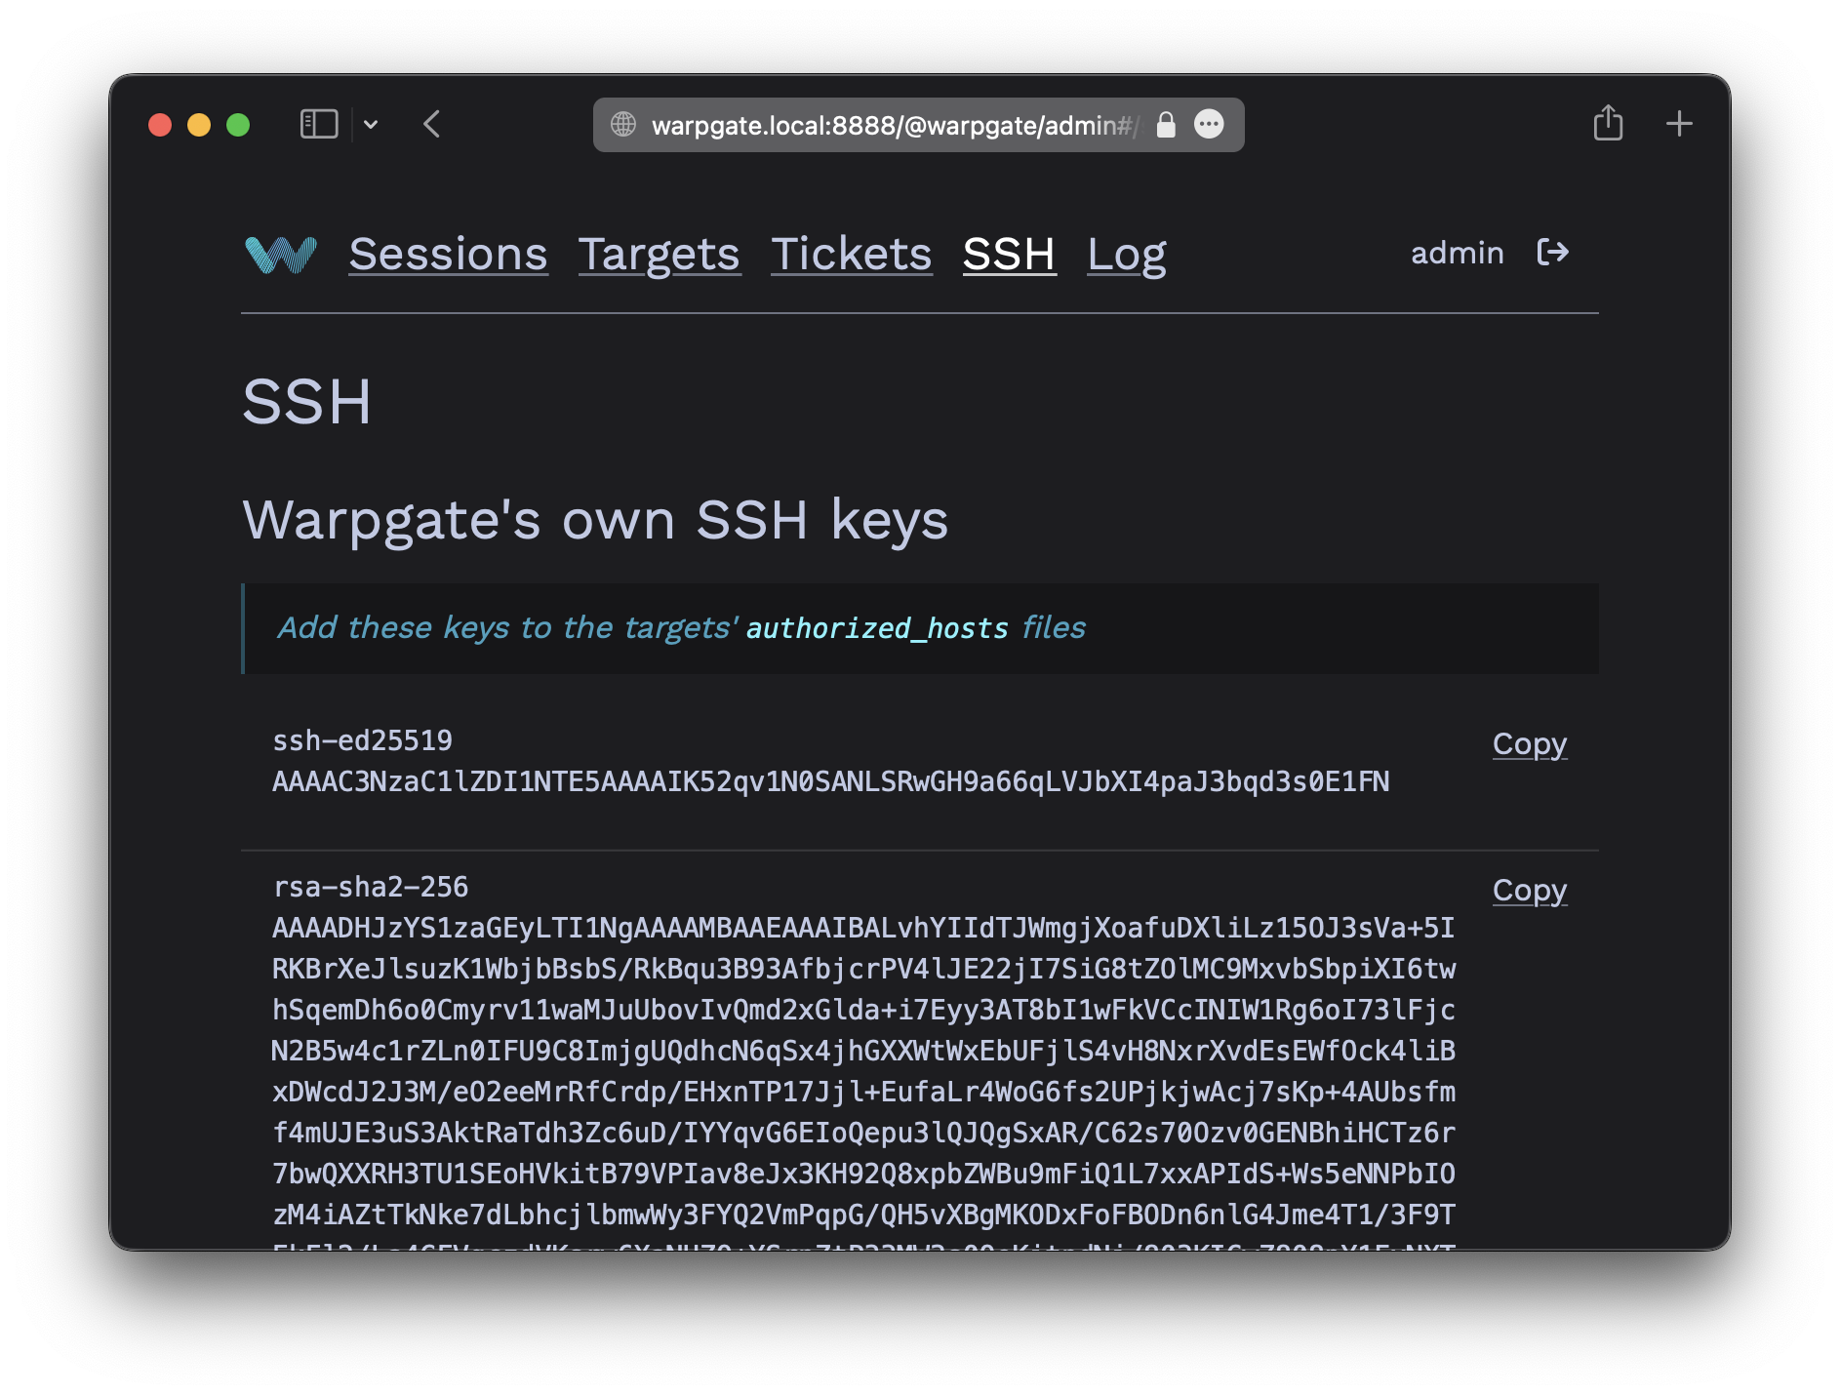The width and height of the screenshot is (1840, 1395).
Task: Click the admin username label
Action: 1458,253
